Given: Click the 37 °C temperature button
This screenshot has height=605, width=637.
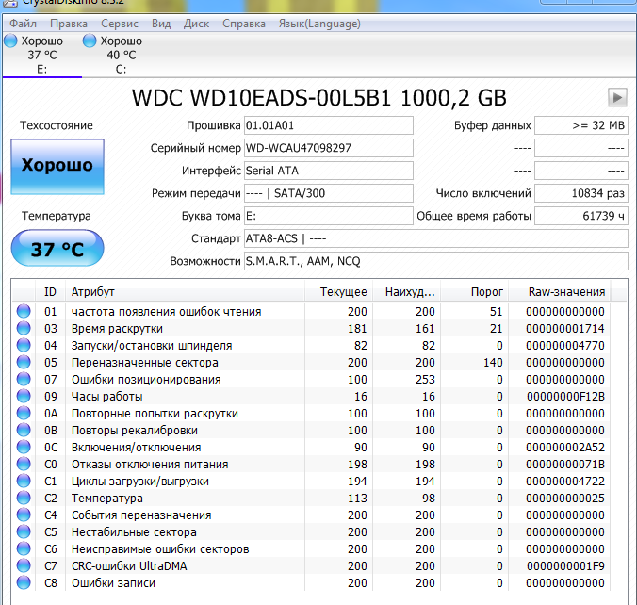Looking at the screenshot, I should [57, 248].
